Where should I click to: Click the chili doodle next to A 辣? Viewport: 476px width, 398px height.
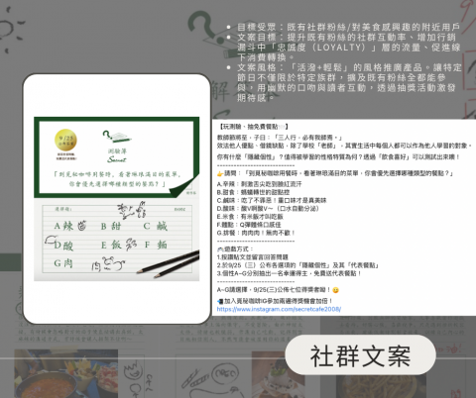82,226
